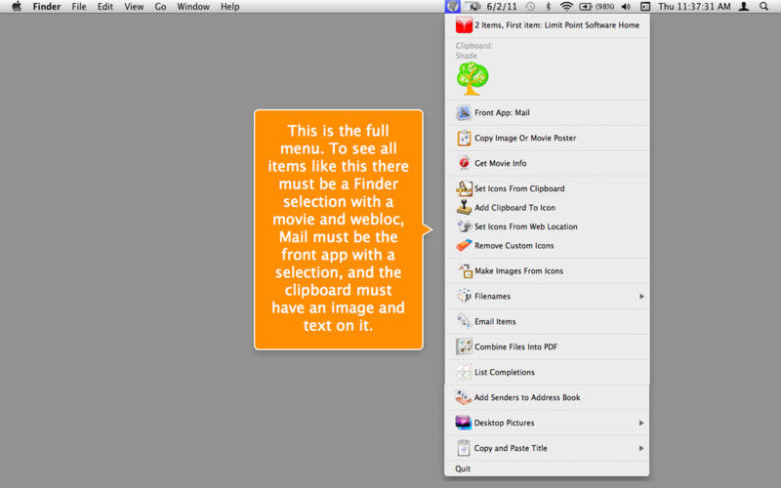Click the Email Items icon
Viewport: 781px width, 488px height.
(x=464, y=321)
